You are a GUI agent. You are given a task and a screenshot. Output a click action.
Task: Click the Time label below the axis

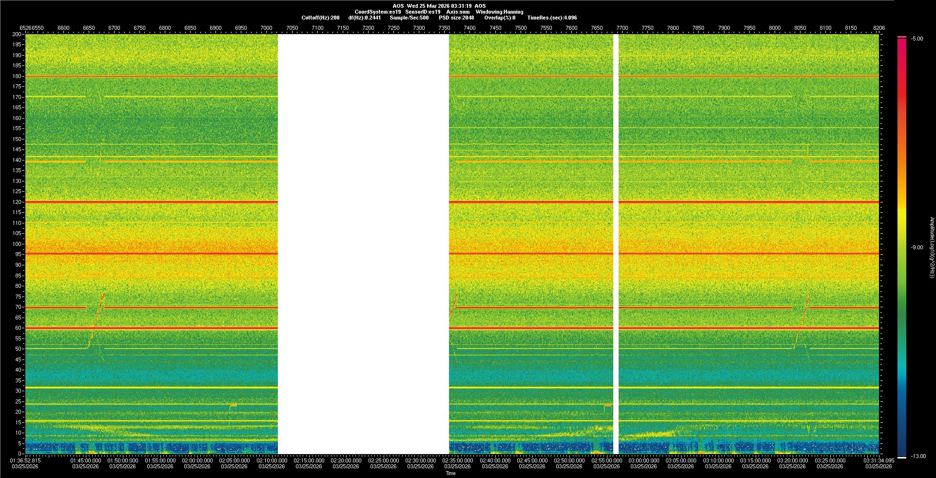tap(450, 473)
